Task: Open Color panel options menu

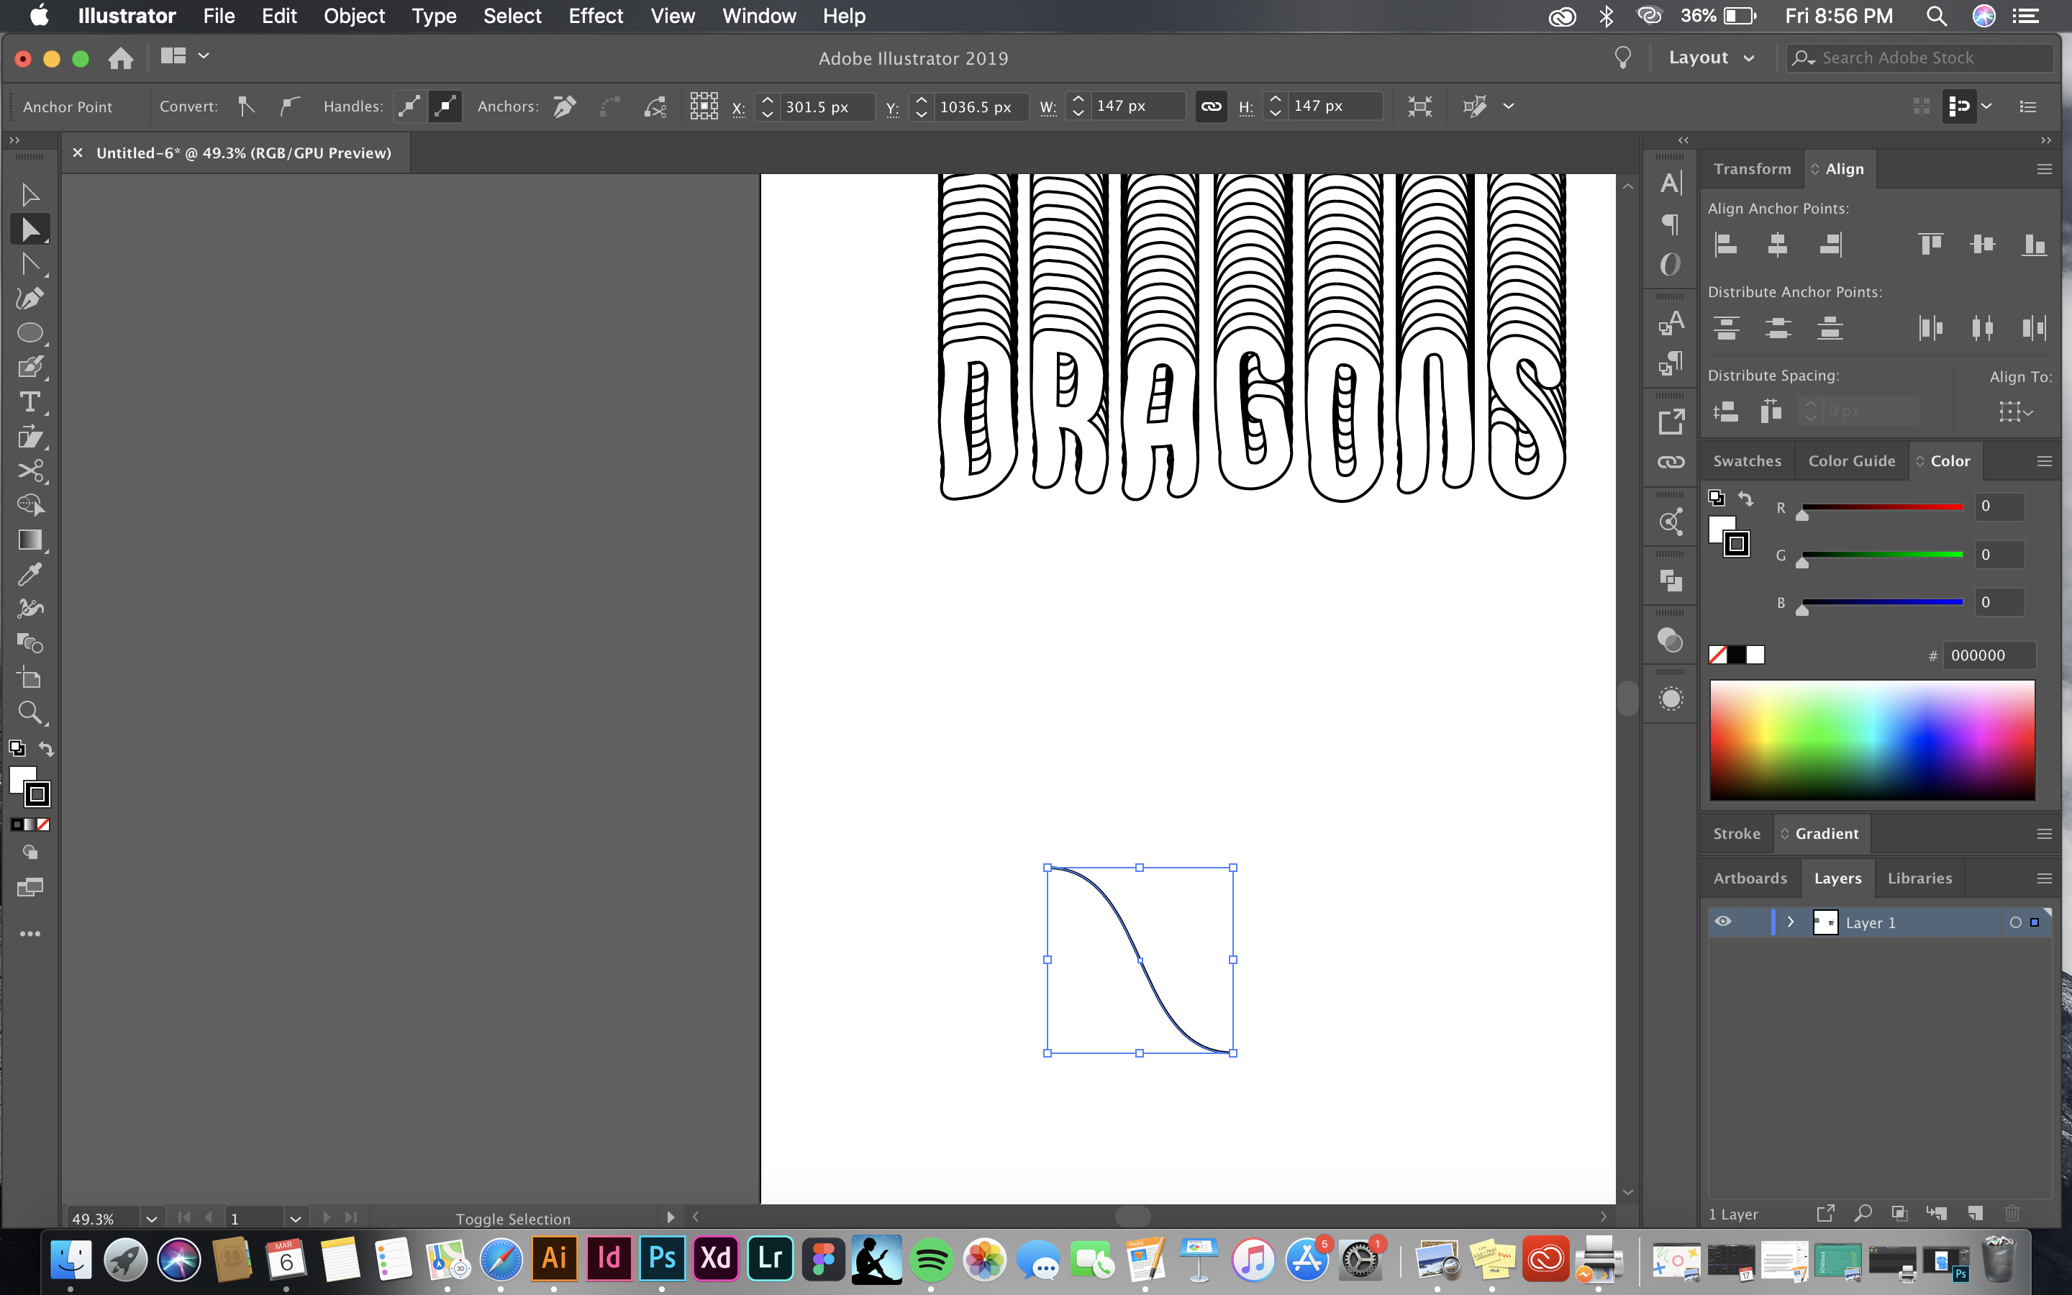Action: 2044,460
